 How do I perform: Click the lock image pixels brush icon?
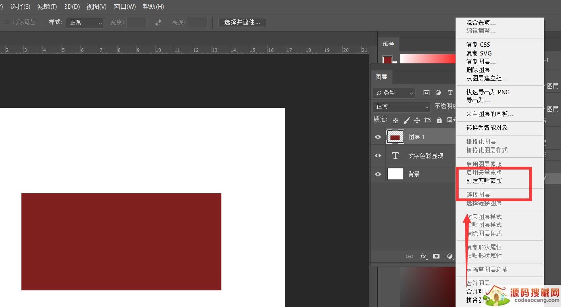pos(406,120)
